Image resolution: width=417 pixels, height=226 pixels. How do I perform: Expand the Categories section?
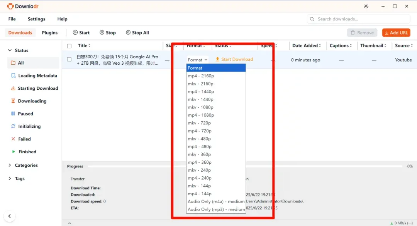pyautogui.click(x=10, y=165)
